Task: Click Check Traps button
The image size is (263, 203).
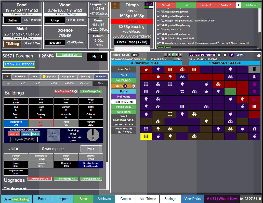Action: (x=132, y=42)
